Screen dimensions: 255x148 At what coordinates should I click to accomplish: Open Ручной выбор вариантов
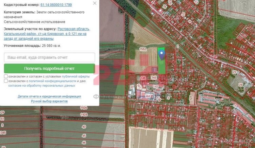pos(49,101)
